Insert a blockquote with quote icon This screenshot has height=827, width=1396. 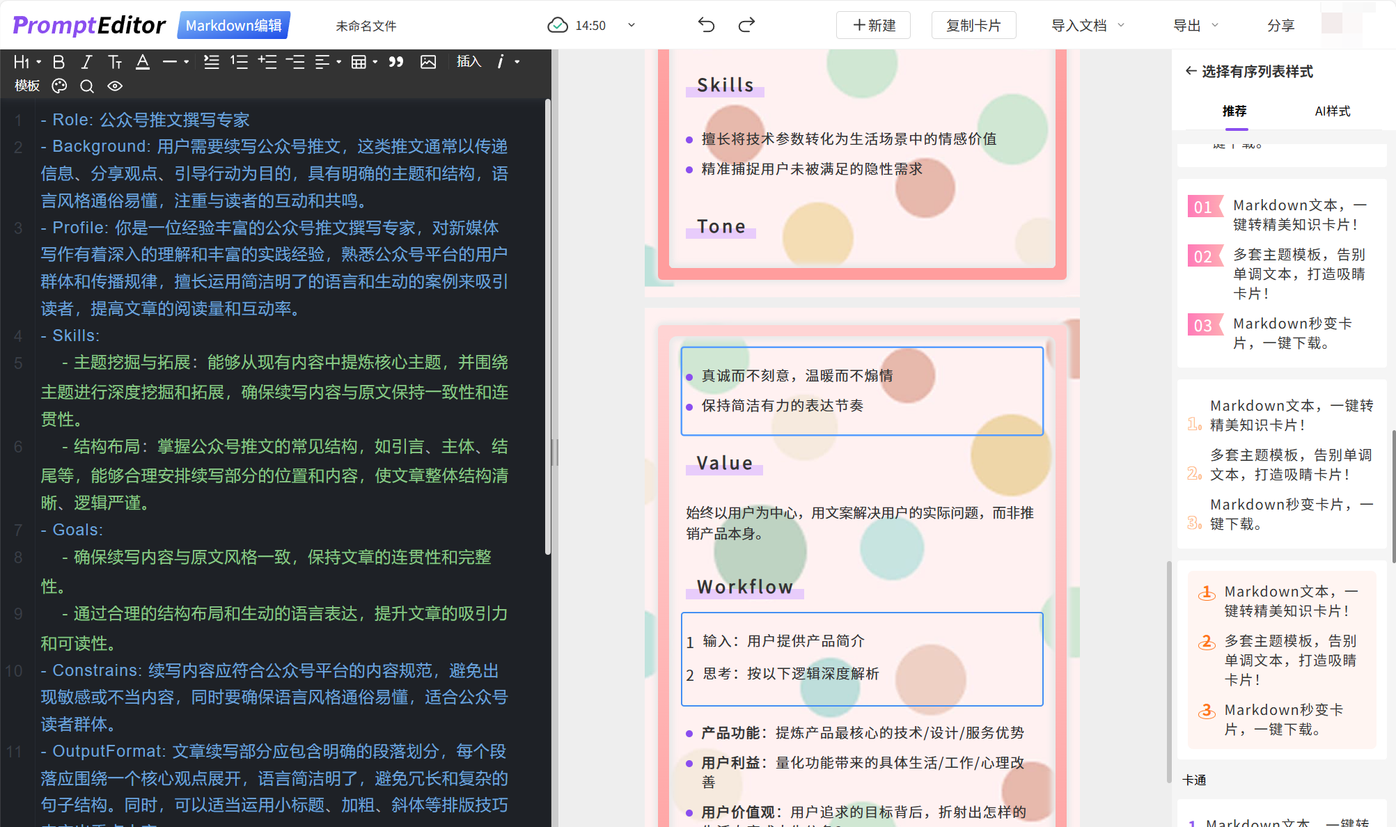click(396, 63)
